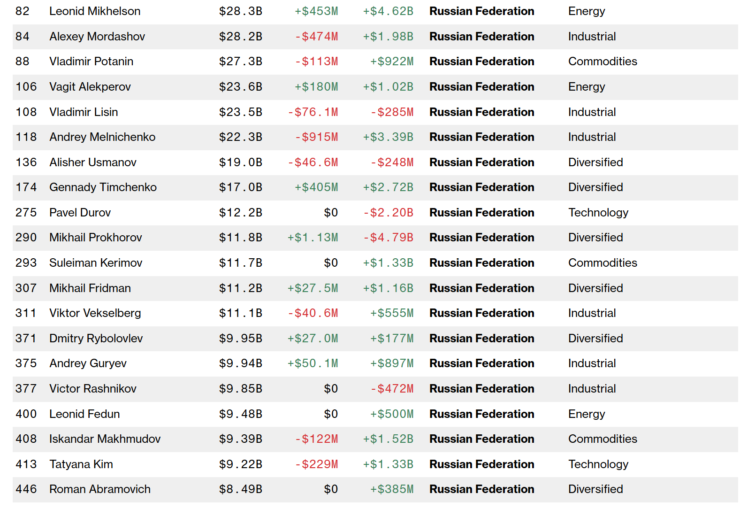Image resolution: width=740 pixels, height=509 pixels.
Task: Click the +$405M daily change value
Action: click(316, 187)
